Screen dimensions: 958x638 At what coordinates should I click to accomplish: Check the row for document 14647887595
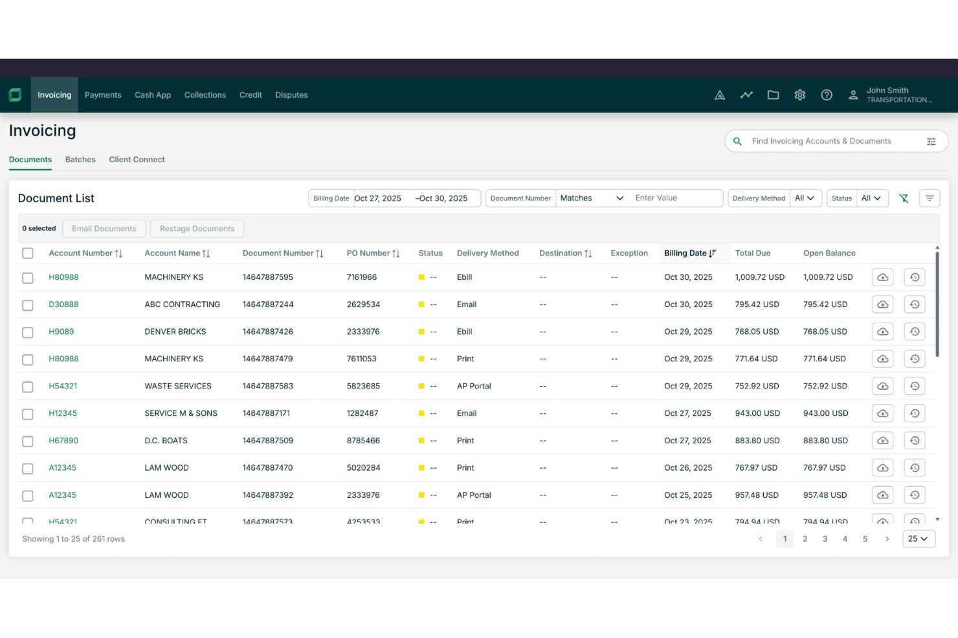tap(28, 278)
